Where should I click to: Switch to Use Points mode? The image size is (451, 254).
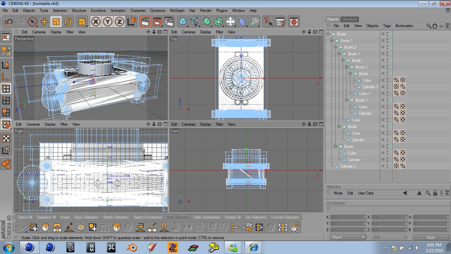coord(6,88)
